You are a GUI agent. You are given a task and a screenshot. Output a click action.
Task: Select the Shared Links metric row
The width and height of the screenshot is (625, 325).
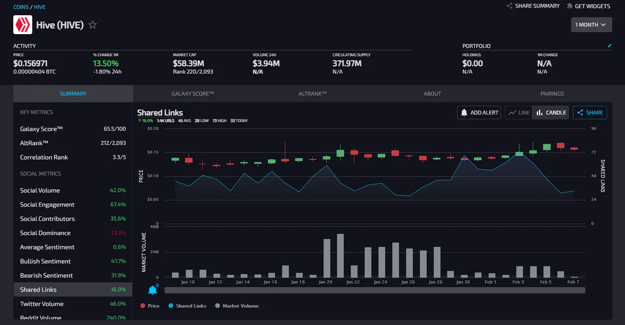[x=73, y=289]
